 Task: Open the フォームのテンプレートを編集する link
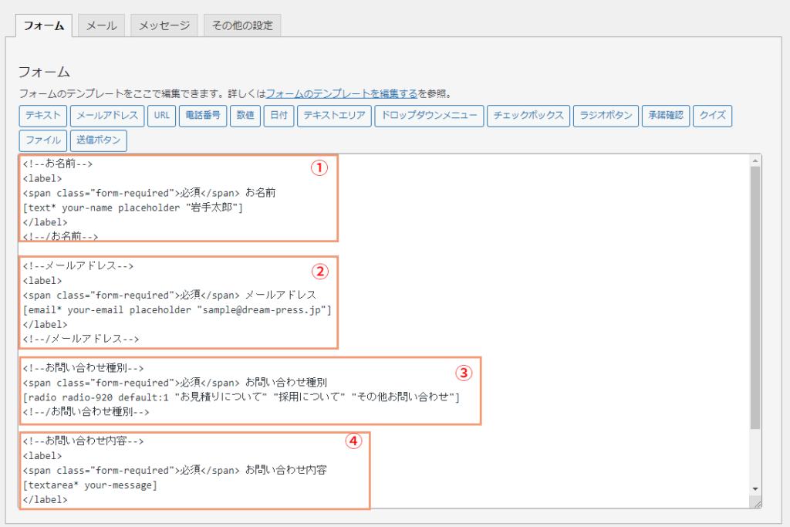[x=342, y=94]
